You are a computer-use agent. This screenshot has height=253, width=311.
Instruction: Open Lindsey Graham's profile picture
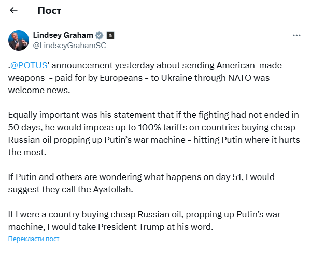pyautogui.click(x=19, y=40)
